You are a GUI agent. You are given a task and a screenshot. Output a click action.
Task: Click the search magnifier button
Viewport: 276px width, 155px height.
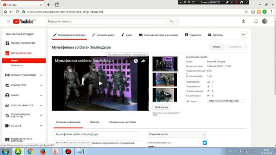(x=172, y=22)
